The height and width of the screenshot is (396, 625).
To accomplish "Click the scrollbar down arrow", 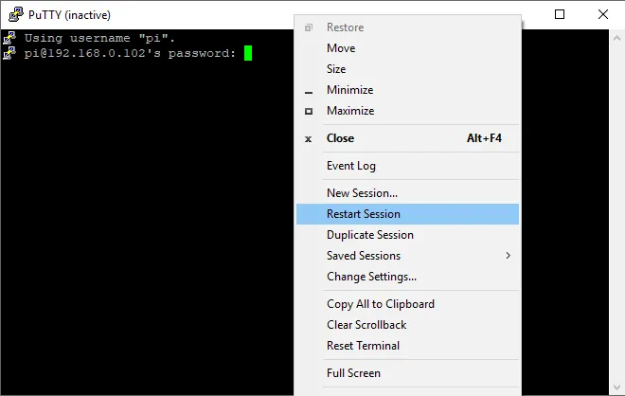I will coord(616,387).
